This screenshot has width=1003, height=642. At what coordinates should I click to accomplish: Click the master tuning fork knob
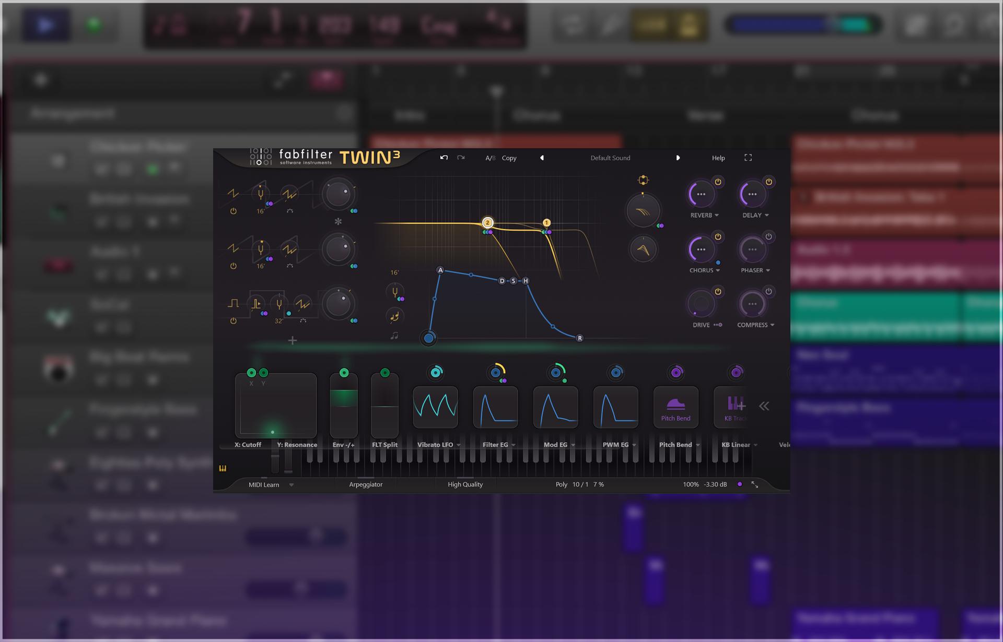(x=394, y=292)
